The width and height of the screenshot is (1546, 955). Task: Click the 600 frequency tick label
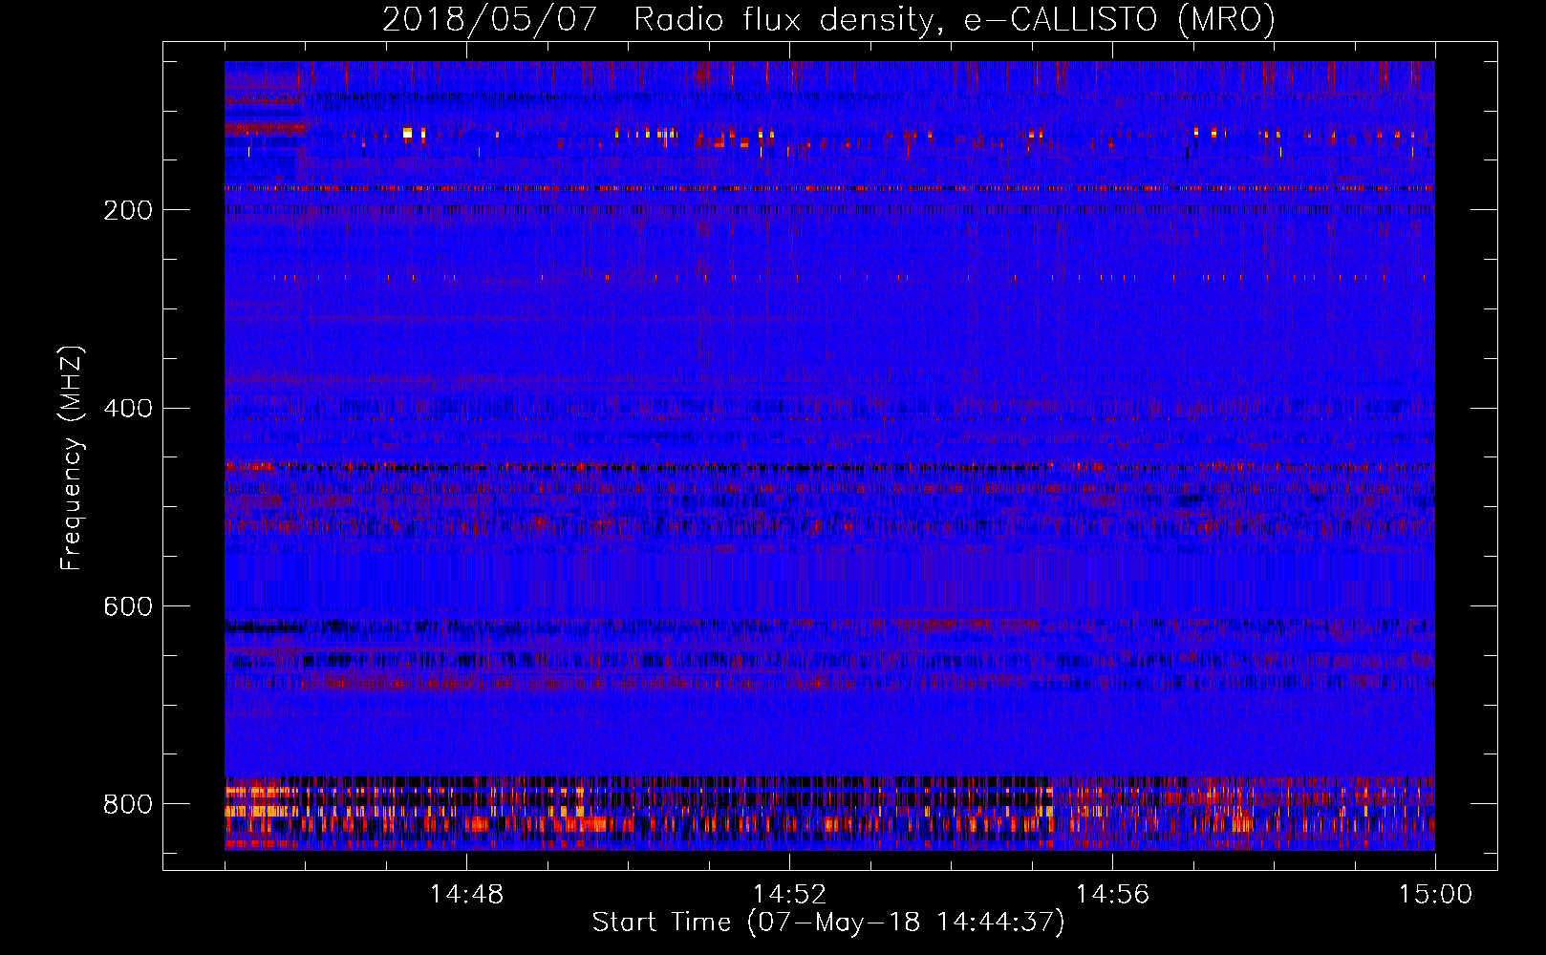(128, 607)
